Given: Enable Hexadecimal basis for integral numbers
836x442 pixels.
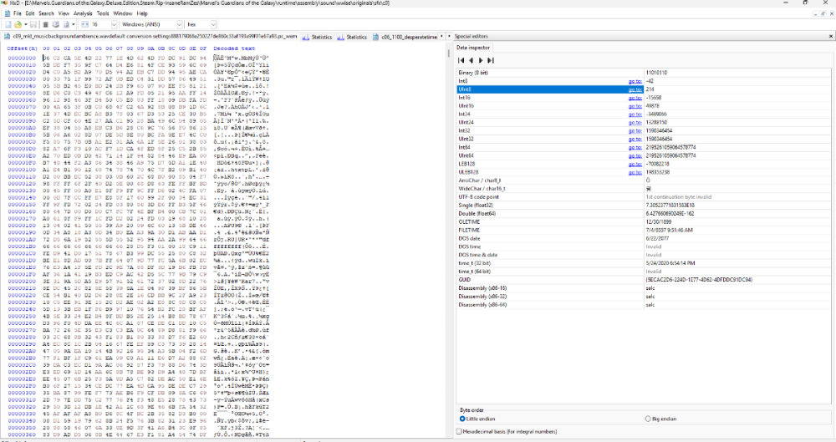Looking at the screenshot, I should pos(459,431).
